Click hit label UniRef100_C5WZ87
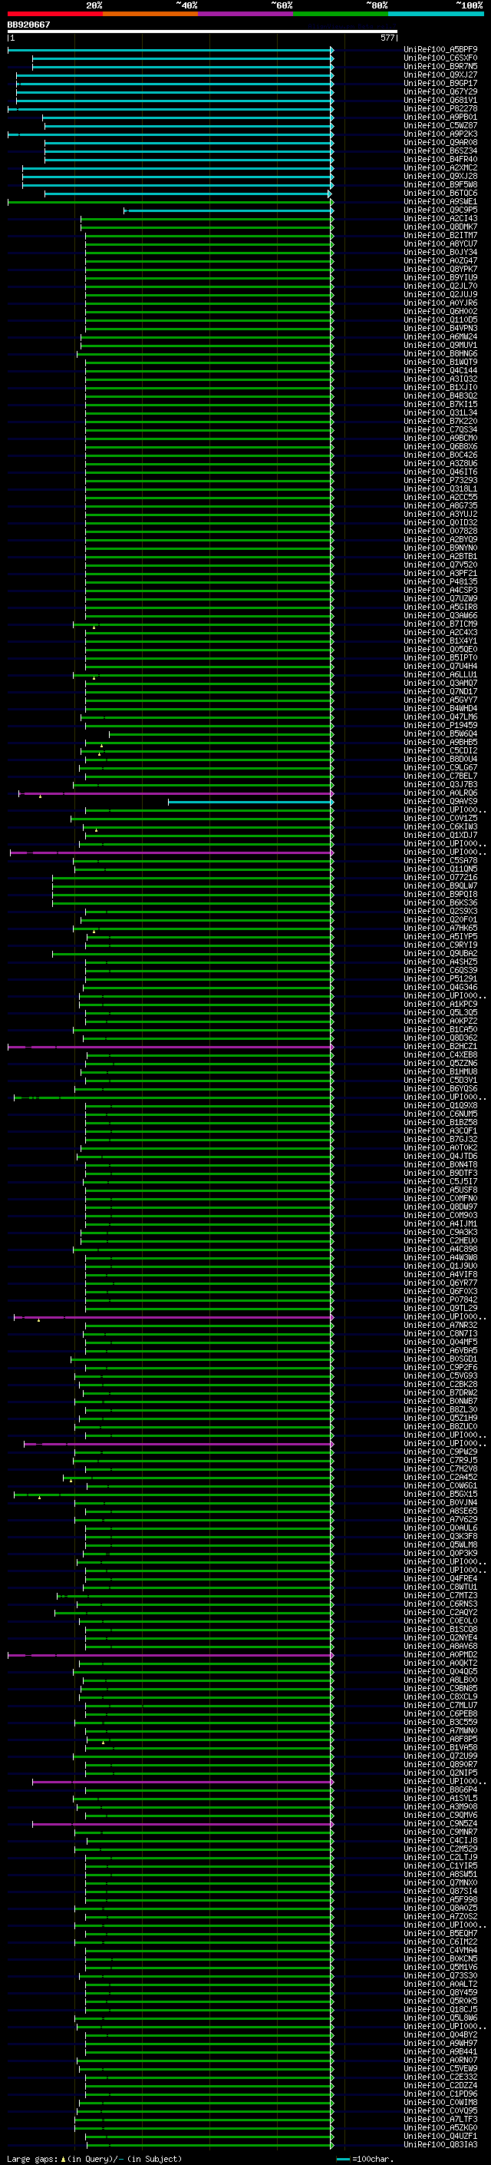491x2165 pixels. 440,125
